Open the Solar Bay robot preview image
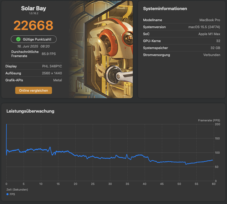227x204 pixels. (x=101, y=49)
